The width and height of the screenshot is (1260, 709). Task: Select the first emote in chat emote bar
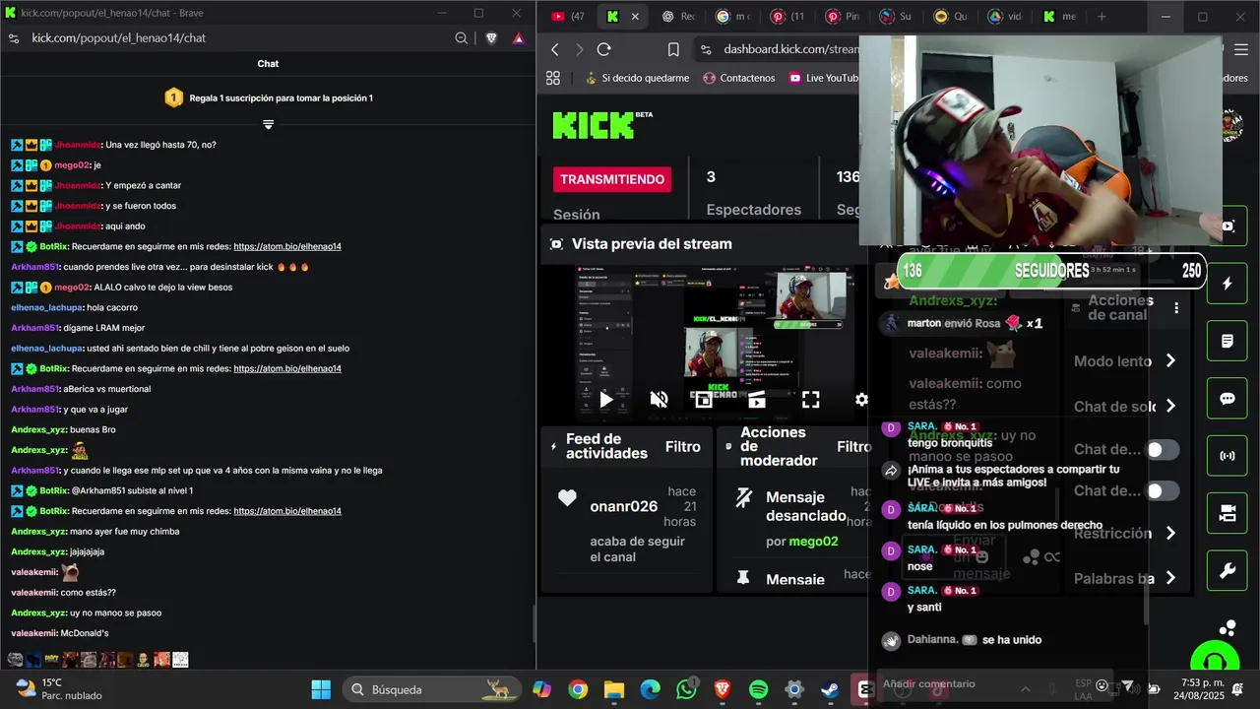pyautogui.click(x=15, y=660)
